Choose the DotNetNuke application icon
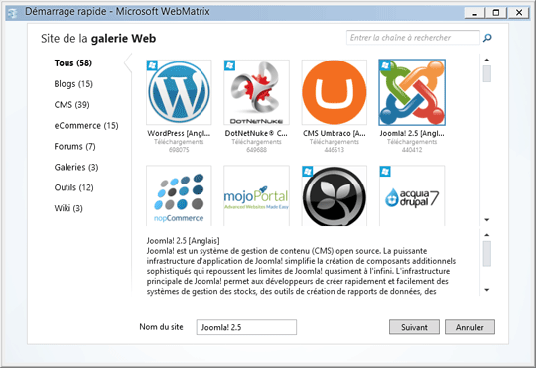The width and height of the screenshot is (536, 368). click(x=256, y=92)
